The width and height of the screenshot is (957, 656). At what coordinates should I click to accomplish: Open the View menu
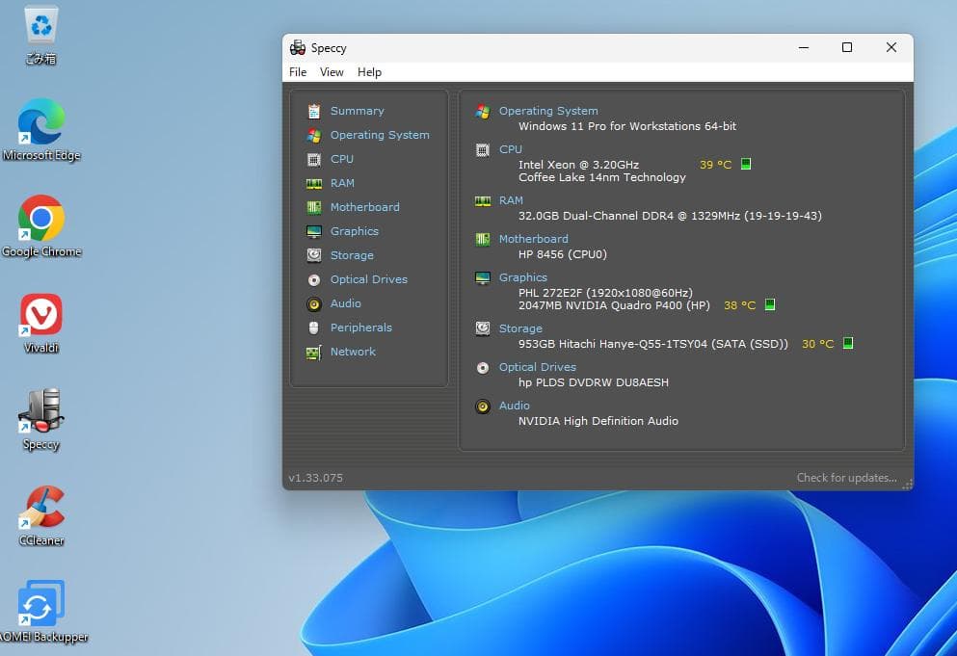click(x=332, y=72)
